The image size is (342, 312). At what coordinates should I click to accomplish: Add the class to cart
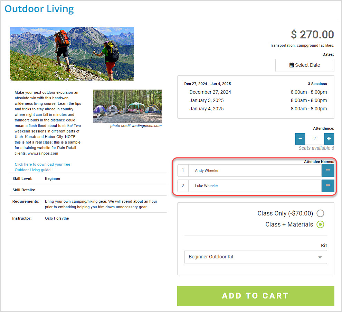coord(256,296)
